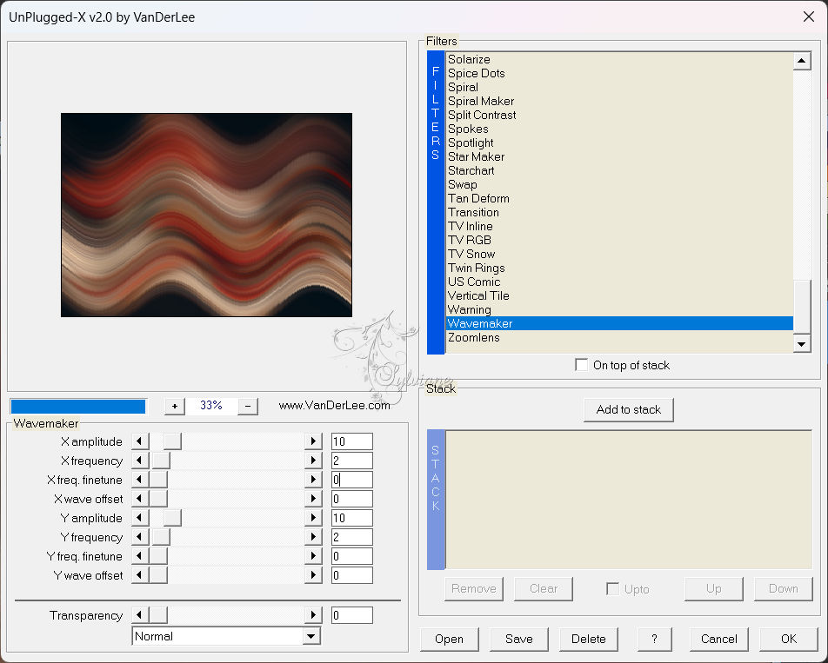Increase Transparency with right arrow
Image resolution: width=828 pixels, height=663 pixels.
313,615
